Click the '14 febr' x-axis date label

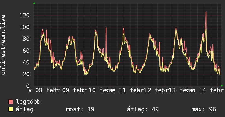[212, 90]
